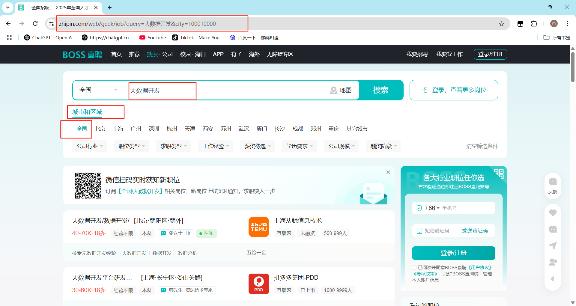Viewport: 576px width, 306px height.
Task: Open the Chrome profile avatar
Action: click(x=554, y=24)
